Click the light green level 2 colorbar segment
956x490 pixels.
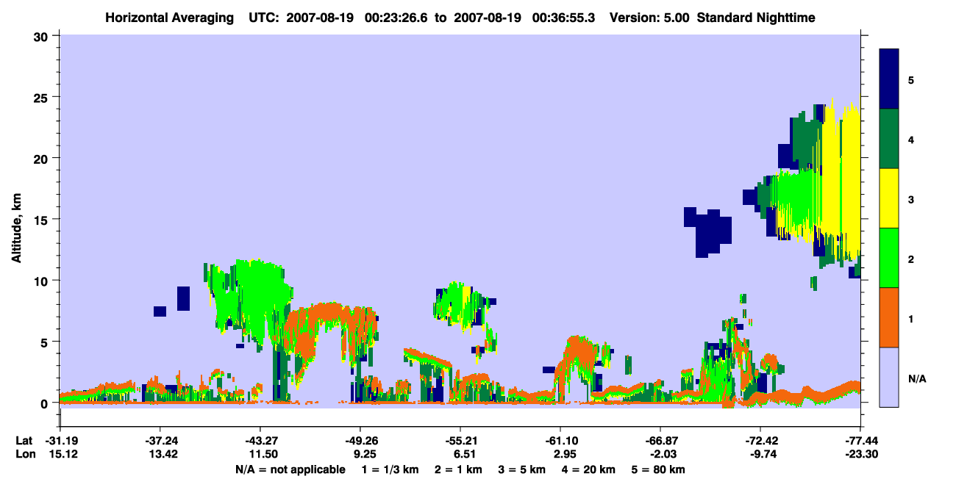tap(889, 258)
